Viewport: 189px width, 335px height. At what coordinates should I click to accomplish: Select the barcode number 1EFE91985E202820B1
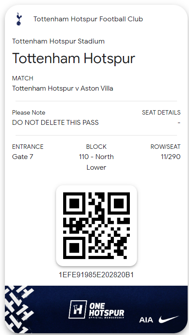pos(97,275)
